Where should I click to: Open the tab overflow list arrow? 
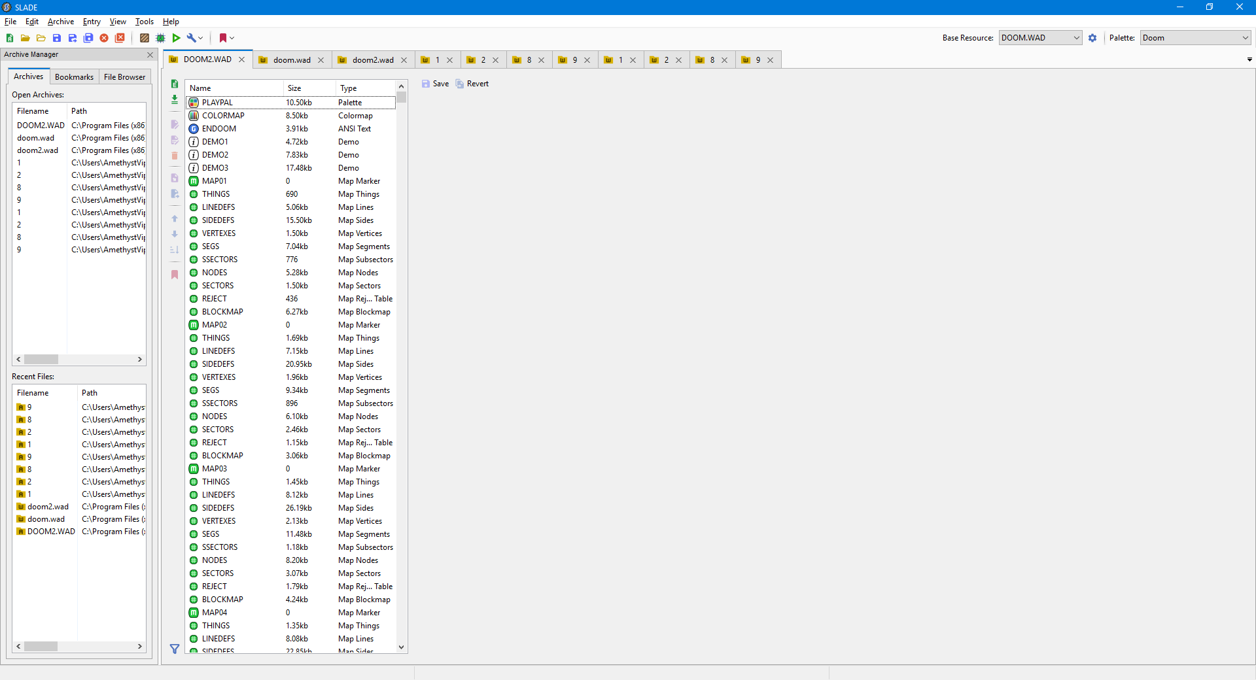pyautogui.click(x=1249, y=59)
